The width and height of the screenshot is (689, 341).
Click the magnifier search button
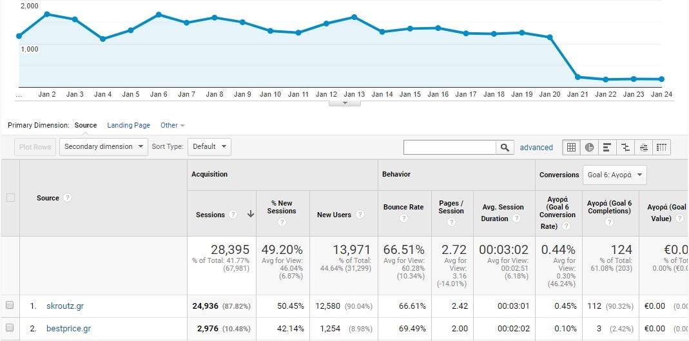point(505,147)
